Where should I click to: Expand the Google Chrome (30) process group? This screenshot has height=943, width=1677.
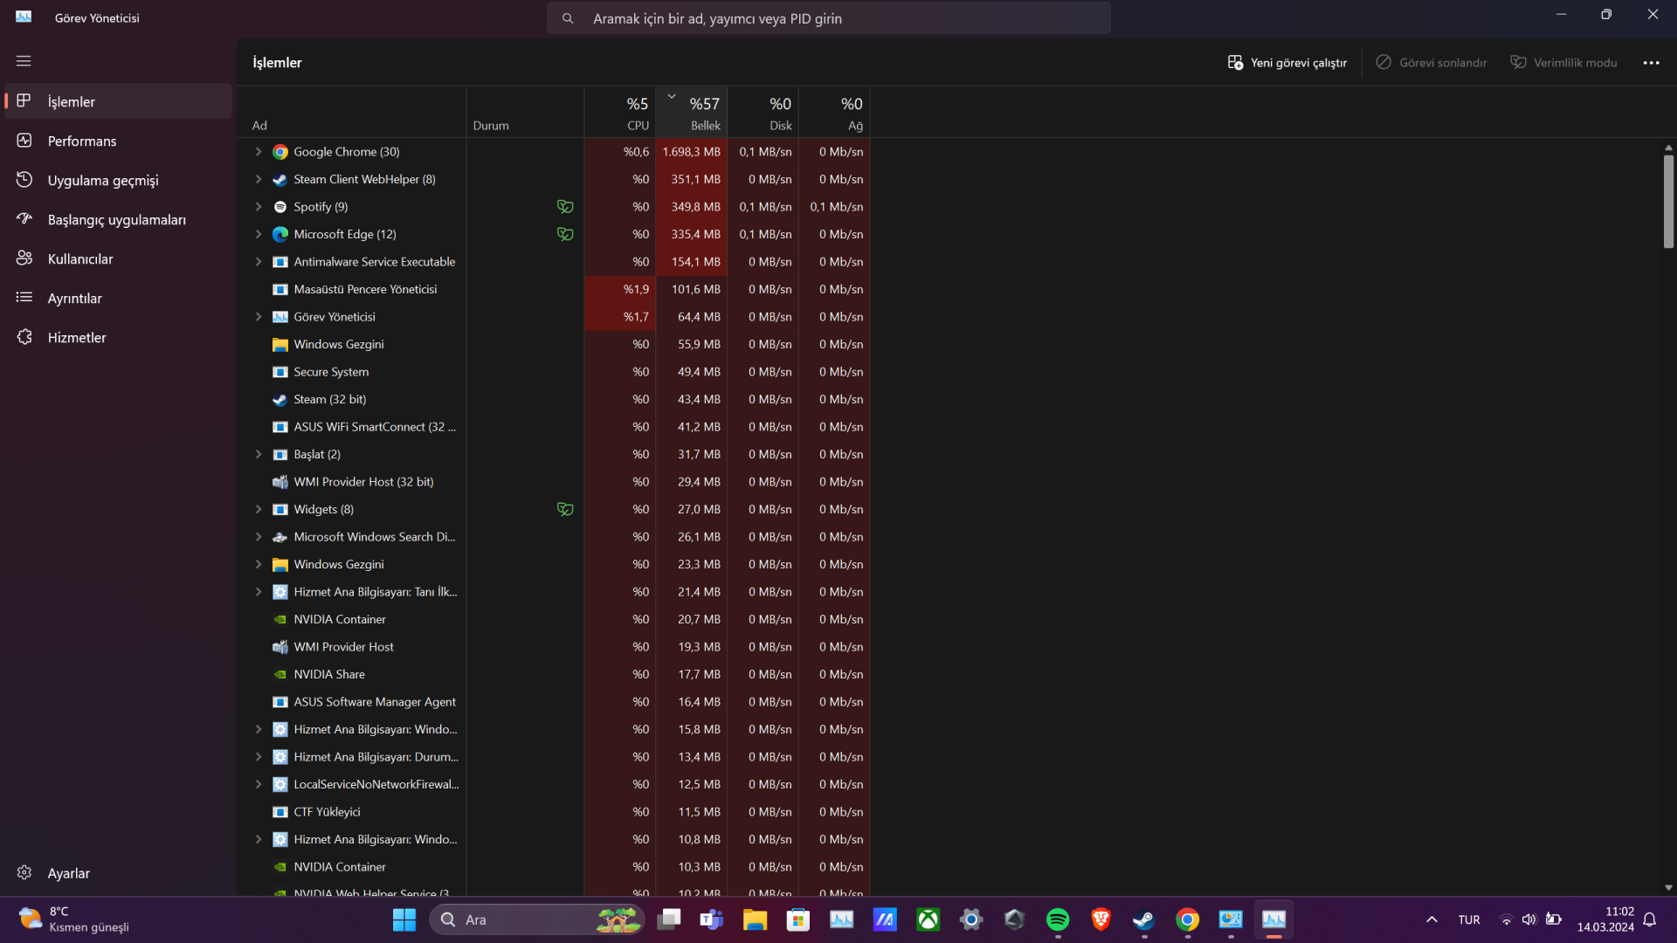tap(259, 152)
